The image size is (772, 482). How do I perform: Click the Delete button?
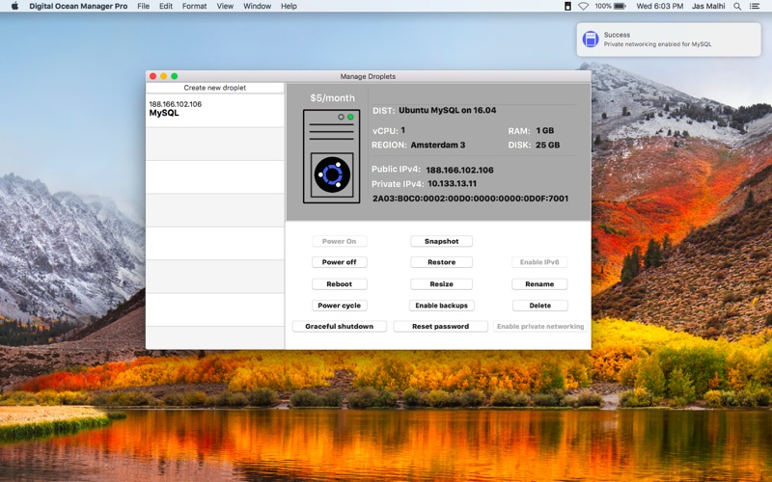(x=540, y=306)
